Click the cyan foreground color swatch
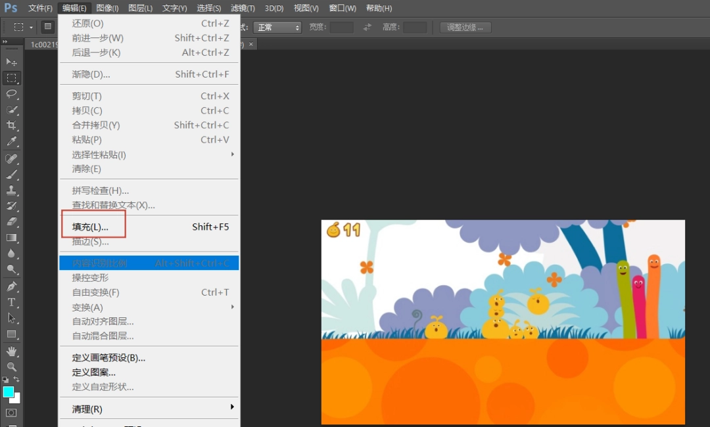This screenshot has width=710, height=427. point(9,392)
